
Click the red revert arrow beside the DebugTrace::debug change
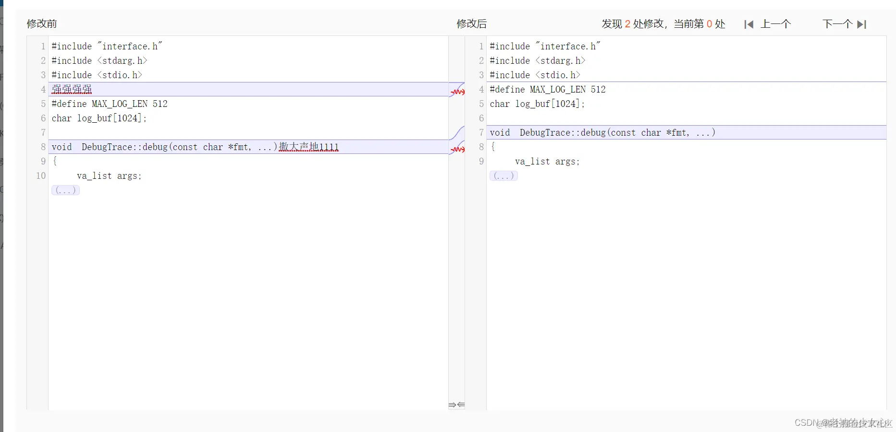pos(457,150)
